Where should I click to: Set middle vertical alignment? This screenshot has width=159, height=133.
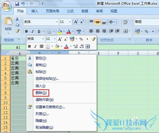[98, 22]
